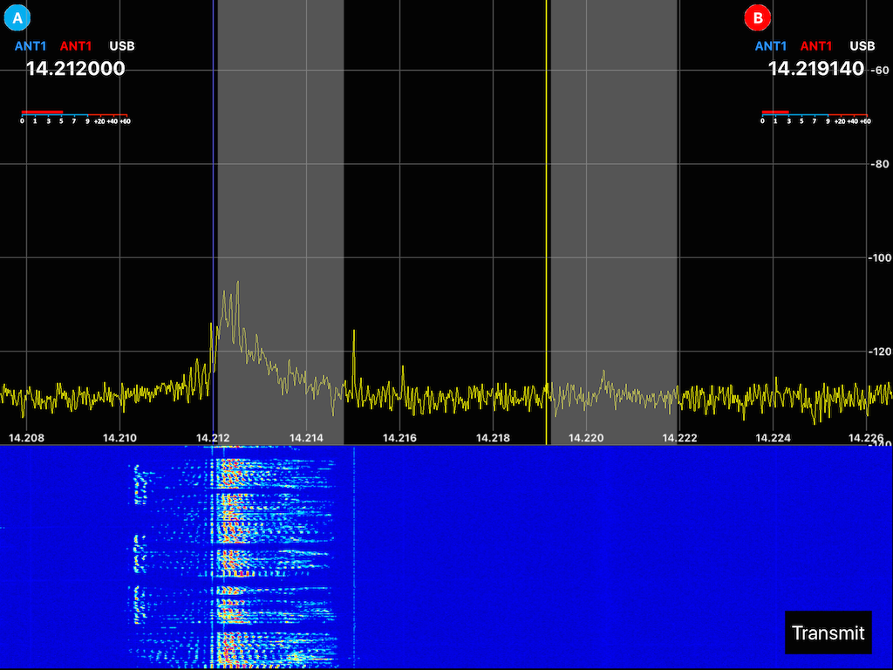Screen dimensions: 893x670
Task: Select the red slice B badge
Action: [x=756, y=17]
